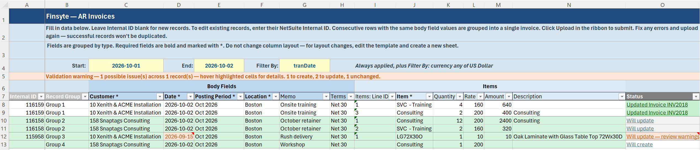Select Amount cell 320 in row 11
The width and height of the screenshot is (700, 150).
click(x=498, y=129)
